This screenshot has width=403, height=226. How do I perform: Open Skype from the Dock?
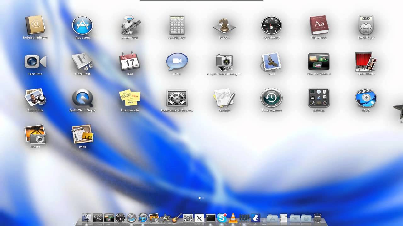point(222,218)
